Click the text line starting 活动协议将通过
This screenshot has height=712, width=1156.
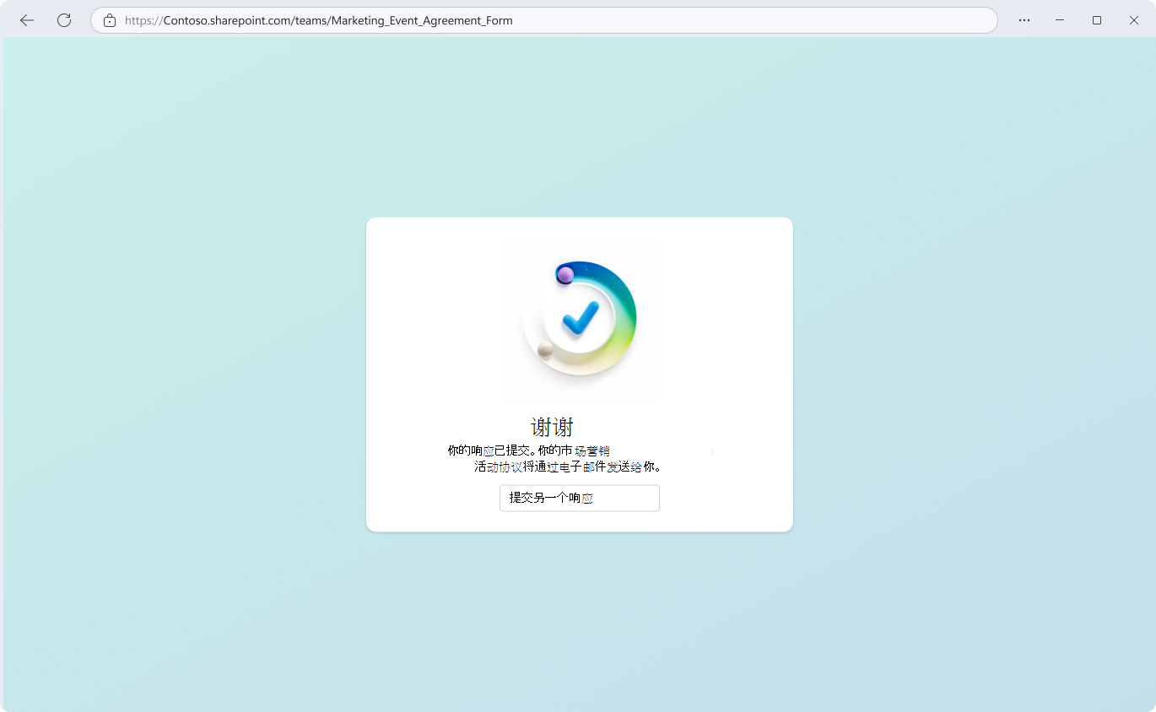(567, 467)
